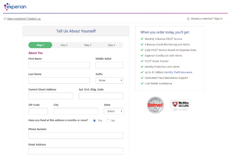
Task: Select the Step 1 tab
Action: [x=40, y=45]
